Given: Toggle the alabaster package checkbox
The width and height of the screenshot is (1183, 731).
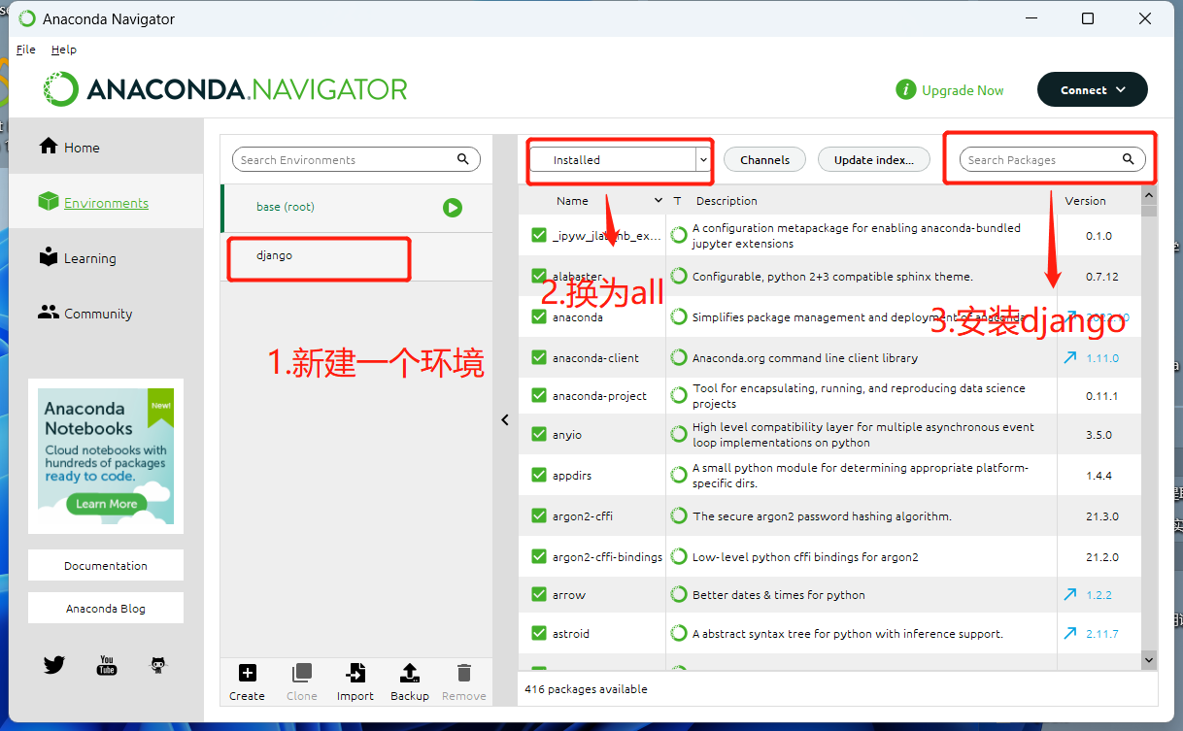Looking at the screenshot, I should [539, 276].
